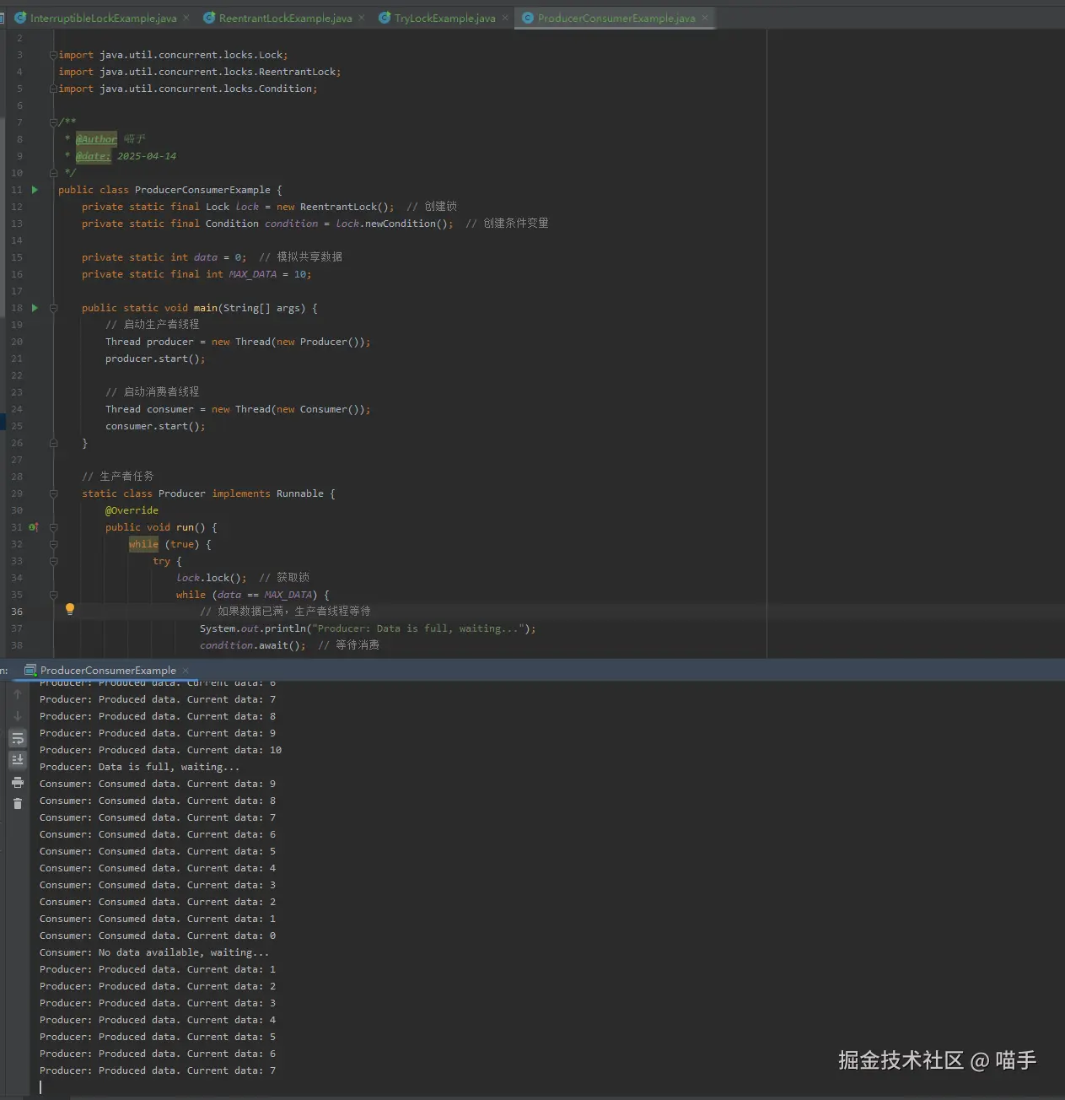Open the implements-method gutter marker at run()
Screen dimensions: 1065x1100
[x=34, y=527]
